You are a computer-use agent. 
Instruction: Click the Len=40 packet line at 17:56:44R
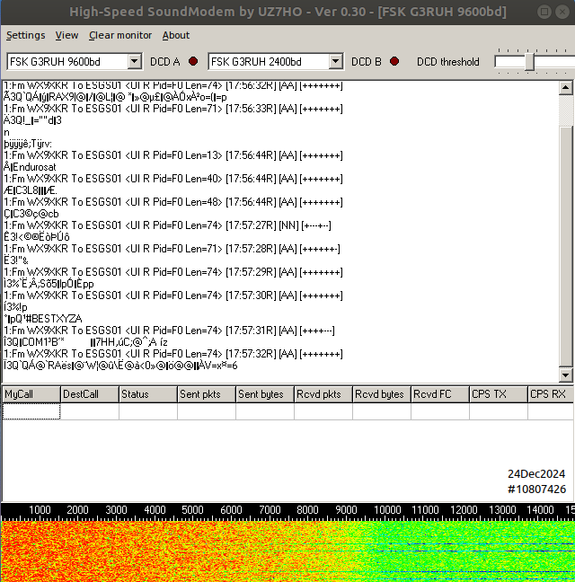point(173,179)
